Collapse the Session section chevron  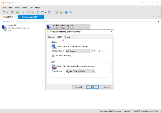point(159,22)
